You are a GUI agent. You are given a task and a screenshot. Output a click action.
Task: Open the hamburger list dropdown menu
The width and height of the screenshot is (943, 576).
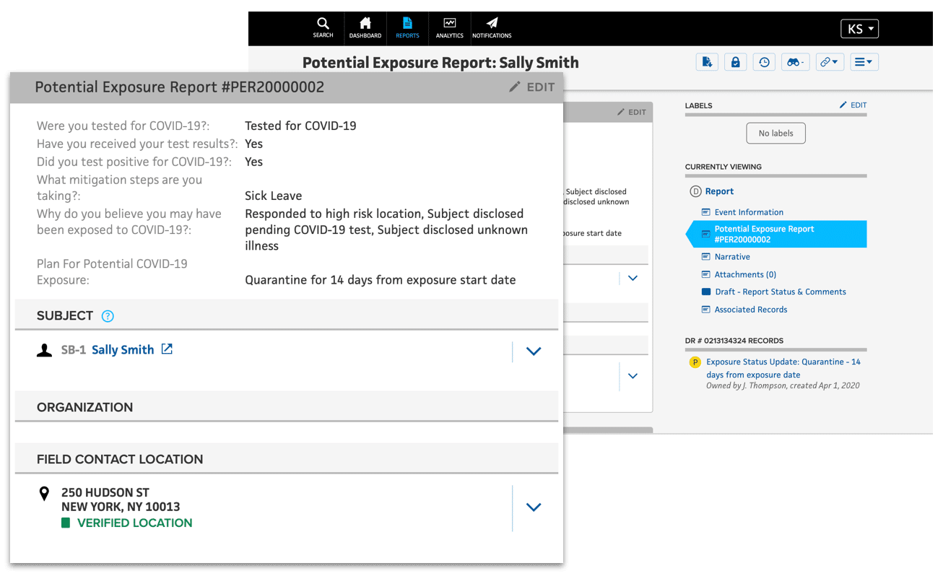point(864,62)
